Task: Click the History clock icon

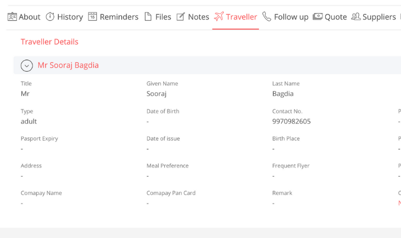Action: (x=50, y=16)
